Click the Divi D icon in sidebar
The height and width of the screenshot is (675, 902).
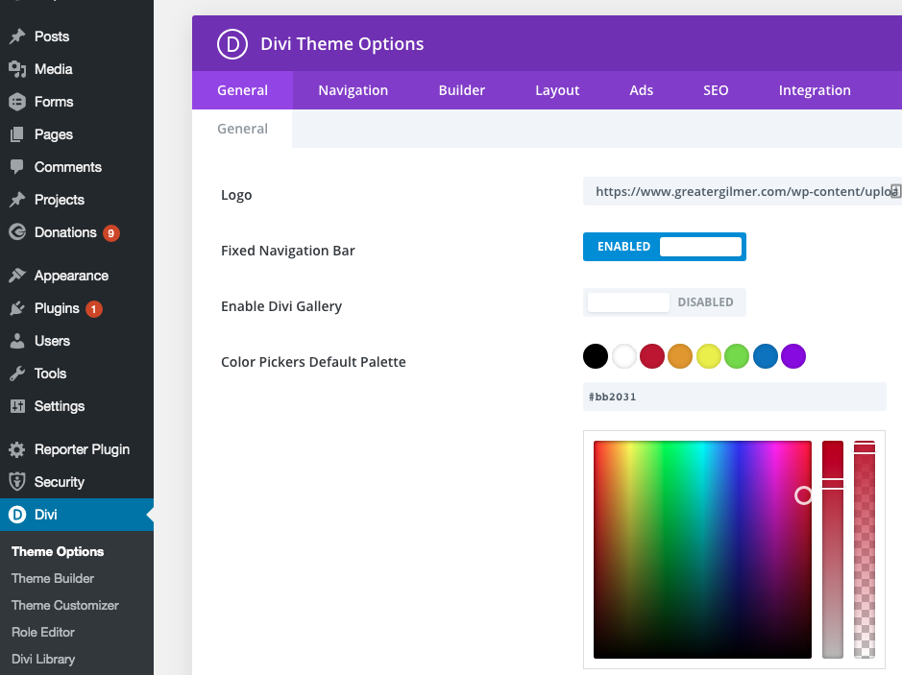[x=17, y=514]
